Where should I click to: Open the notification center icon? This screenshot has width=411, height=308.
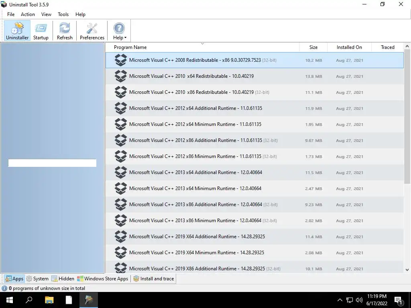tap(399, 301)
